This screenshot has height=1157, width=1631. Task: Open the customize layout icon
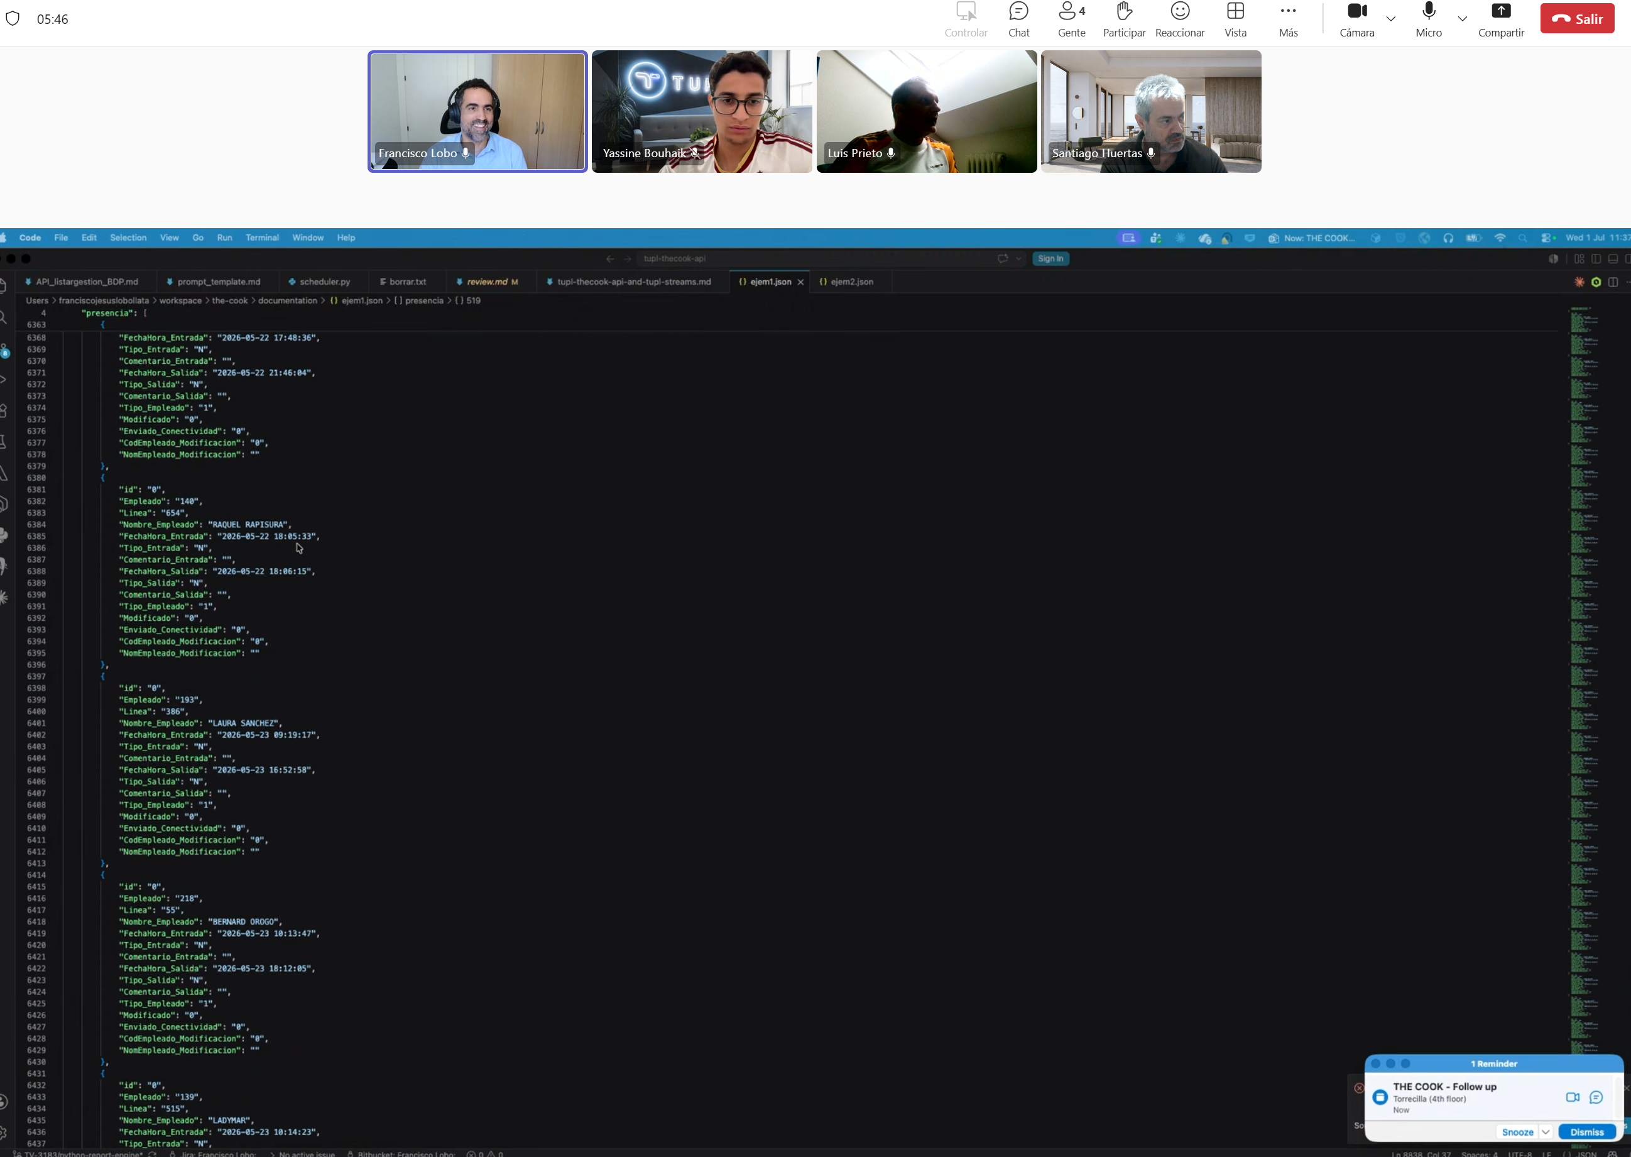(1579, 259)
